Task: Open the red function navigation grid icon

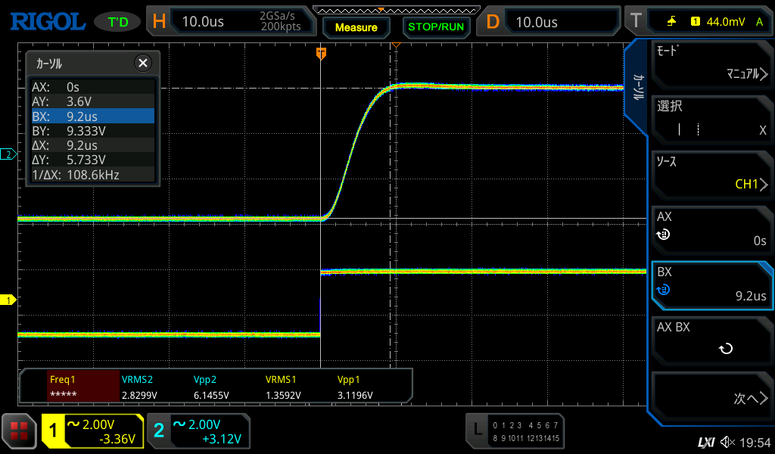Action: click(20, 431)
